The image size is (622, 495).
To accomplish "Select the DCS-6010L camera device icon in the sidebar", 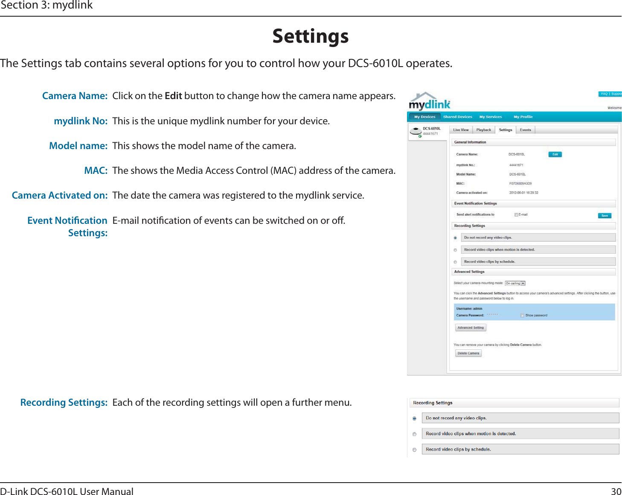I will 416,132.
